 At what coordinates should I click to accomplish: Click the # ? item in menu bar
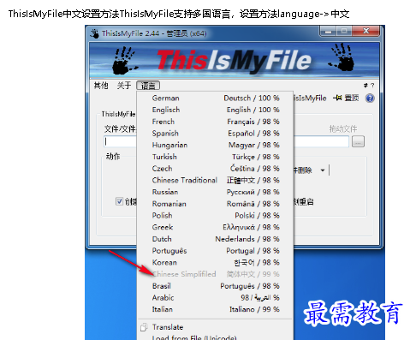tap(369, 86)
